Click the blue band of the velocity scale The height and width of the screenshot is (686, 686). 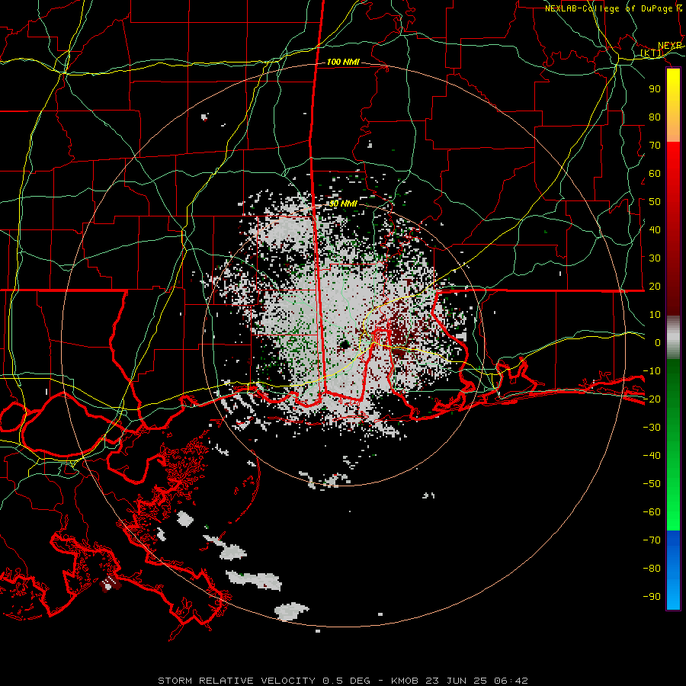[673, 570]
